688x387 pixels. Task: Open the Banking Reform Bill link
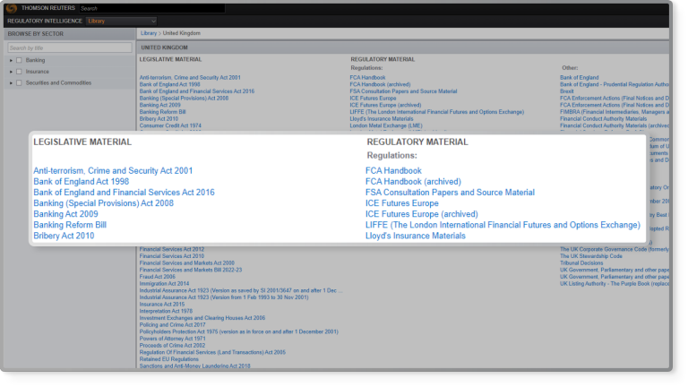tap(70, 225)
